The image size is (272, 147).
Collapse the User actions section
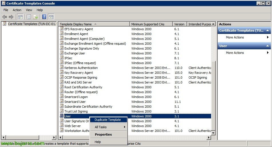(267, 46)
